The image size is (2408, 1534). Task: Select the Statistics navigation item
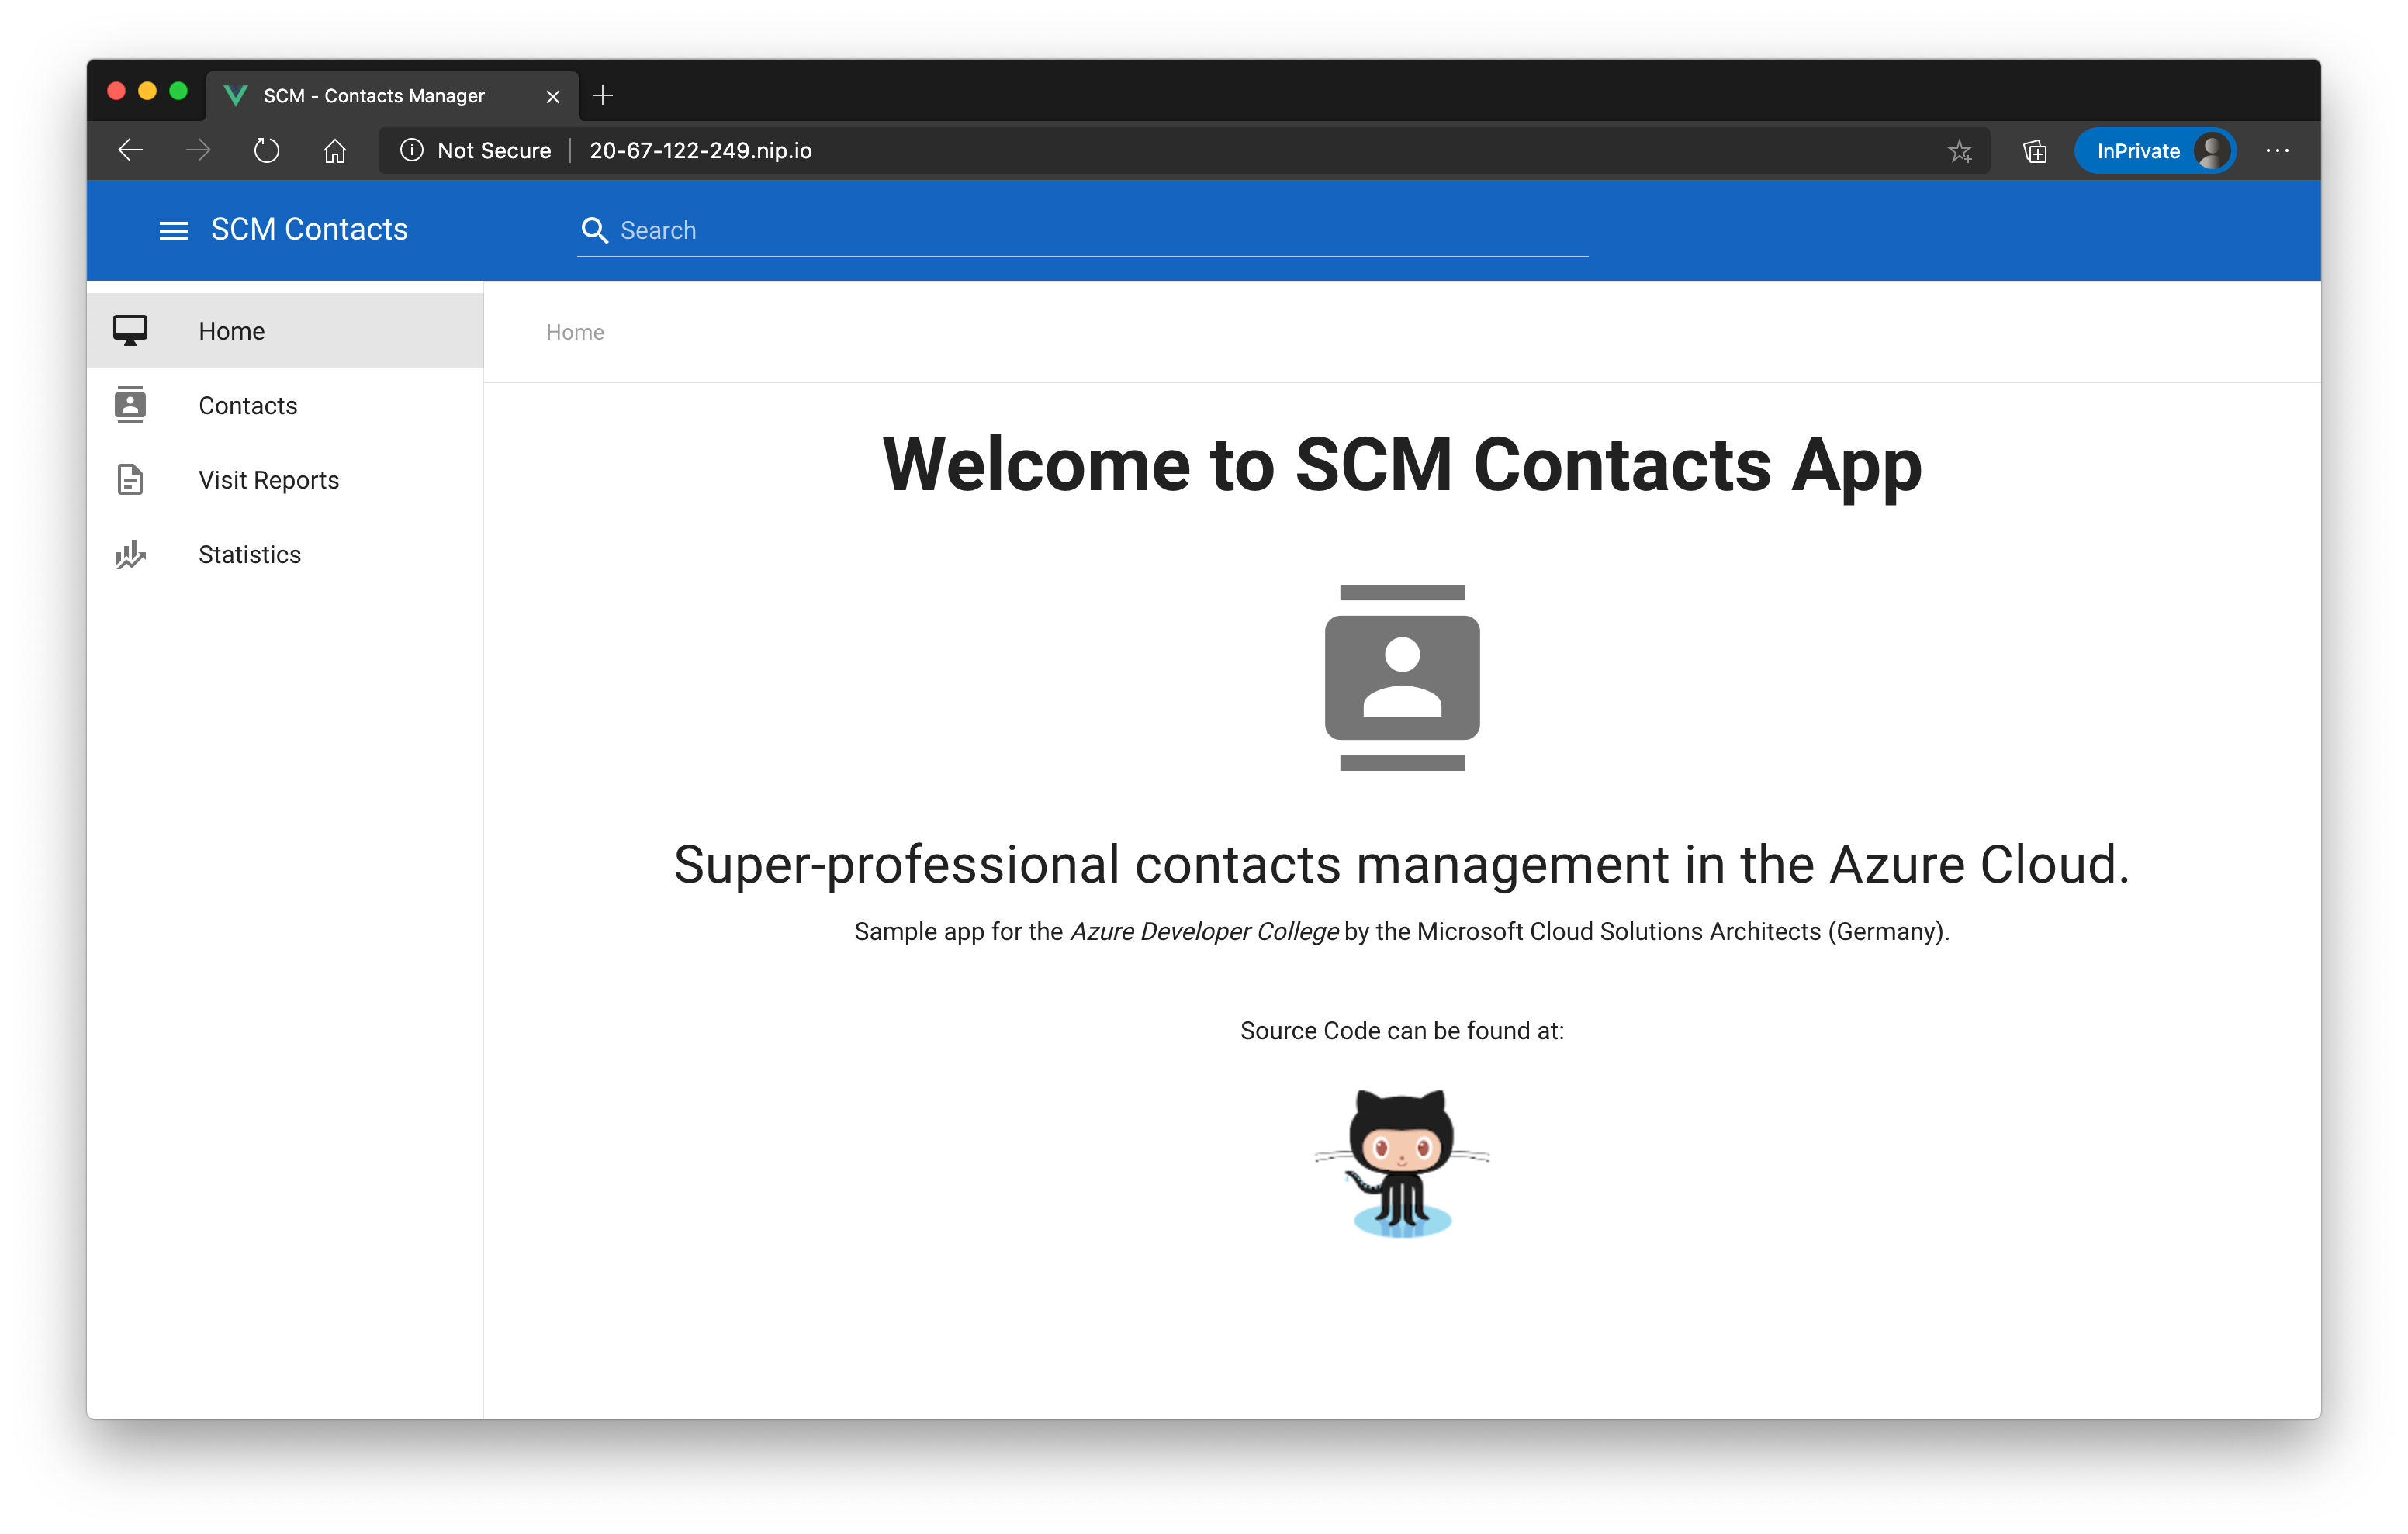click(250, 555)
